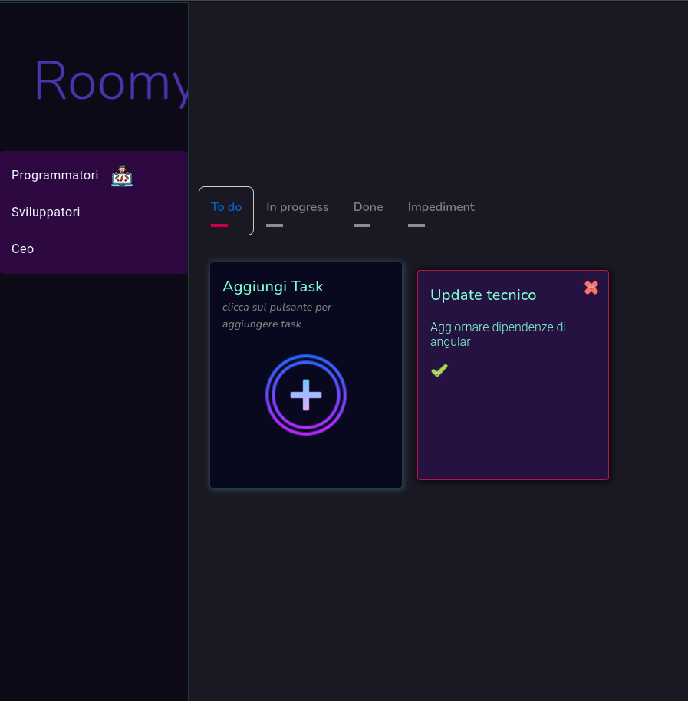Switch to the Impediment tab

(441, 206)
